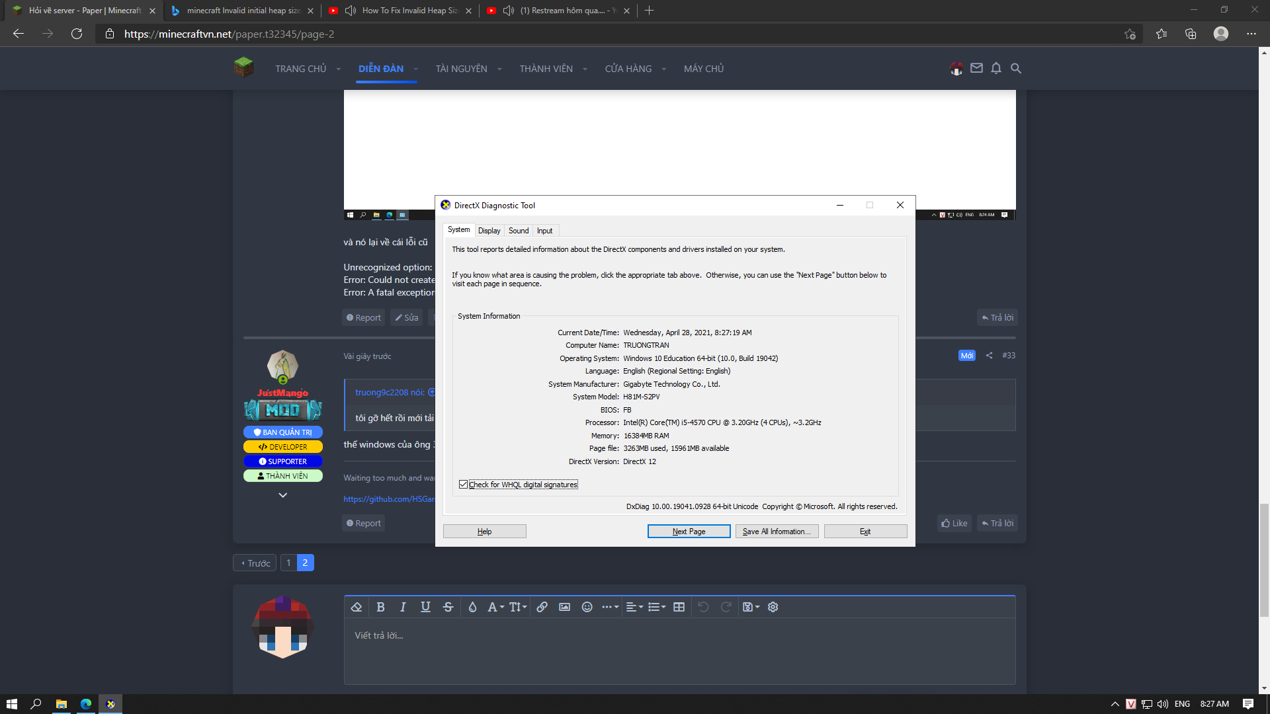Screen dimensions: 1270x714
Task: Switch to the Display tab in DxDiag
Action: click(489, 231)
